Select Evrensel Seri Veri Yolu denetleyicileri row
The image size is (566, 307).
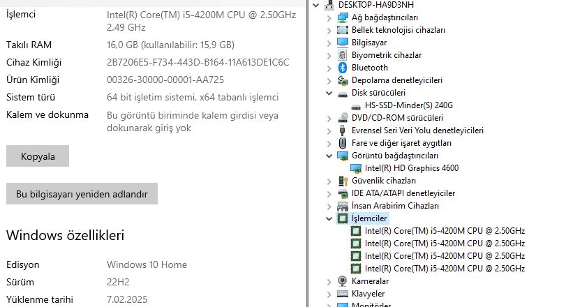[x=417, y=130]
